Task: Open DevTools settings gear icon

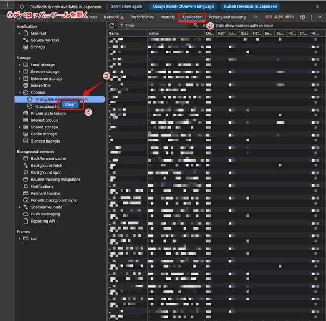Action: pos(303,17)
